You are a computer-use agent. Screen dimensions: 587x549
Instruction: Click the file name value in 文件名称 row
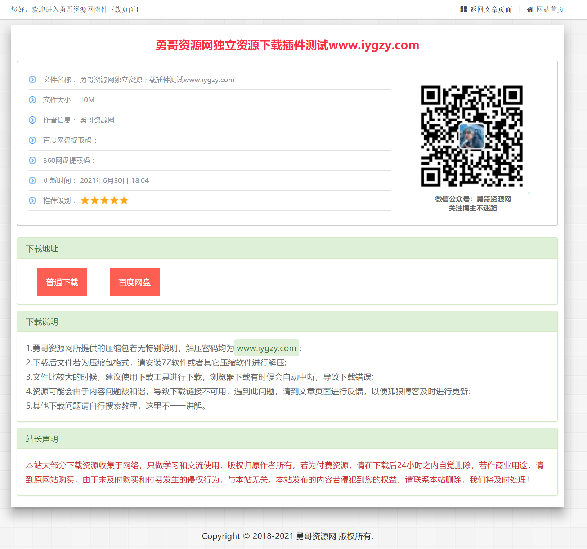[157, 80]
